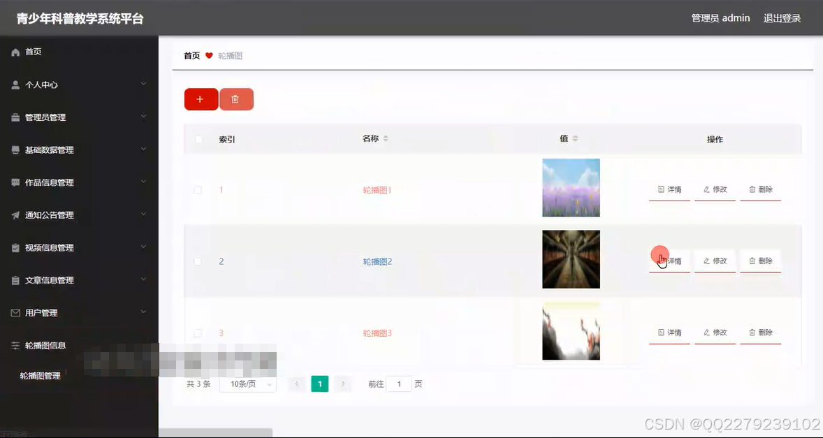Check the checkbox on the 轮播图3 row
This screenshot has height=438, width=823.
point(198,333)
